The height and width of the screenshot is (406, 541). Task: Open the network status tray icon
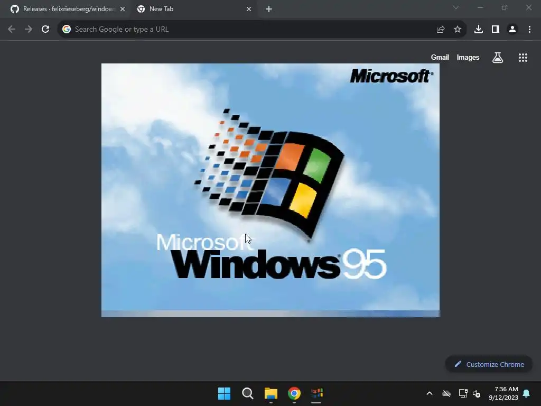(463, 393)
